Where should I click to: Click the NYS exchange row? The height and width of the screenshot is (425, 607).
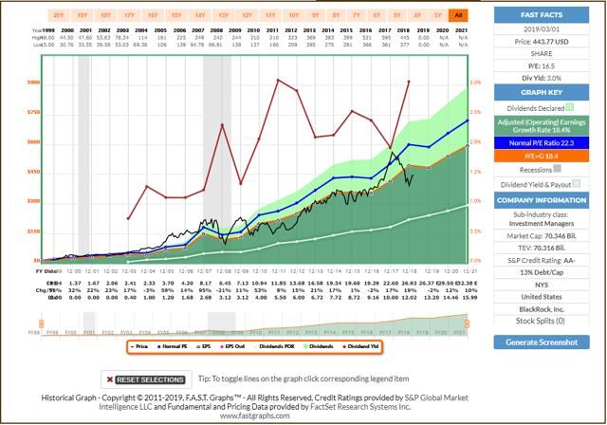click(x=542, y=285)
